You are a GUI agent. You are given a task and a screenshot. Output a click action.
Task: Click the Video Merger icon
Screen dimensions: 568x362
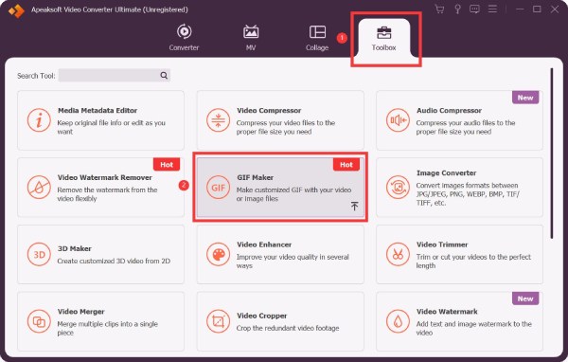point(39,321)
